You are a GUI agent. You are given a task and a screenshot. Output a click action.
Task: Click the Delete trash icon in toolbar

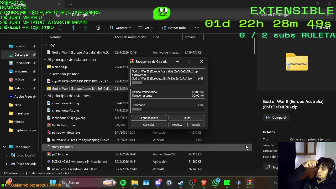[x=98, y=28]
